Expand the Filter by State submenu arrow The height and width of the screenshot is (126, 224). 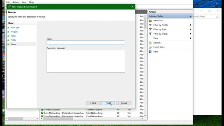click(x=190, y=29)
